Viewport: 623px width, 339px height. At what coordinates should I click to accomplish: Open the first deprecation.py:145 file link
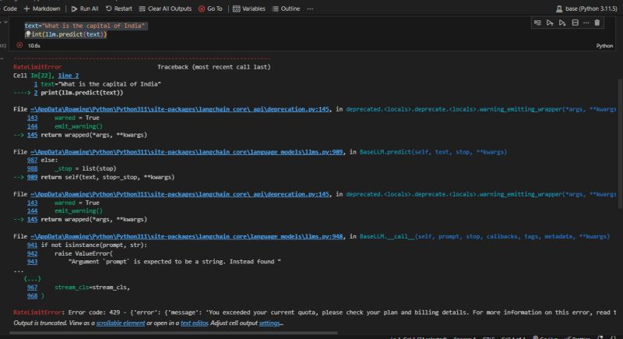[x=180, y=109]
